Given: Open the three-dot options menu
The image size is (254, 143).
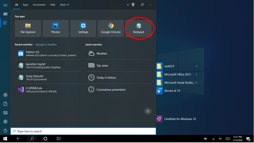Looking at the screenshot, I should [150, 5].
